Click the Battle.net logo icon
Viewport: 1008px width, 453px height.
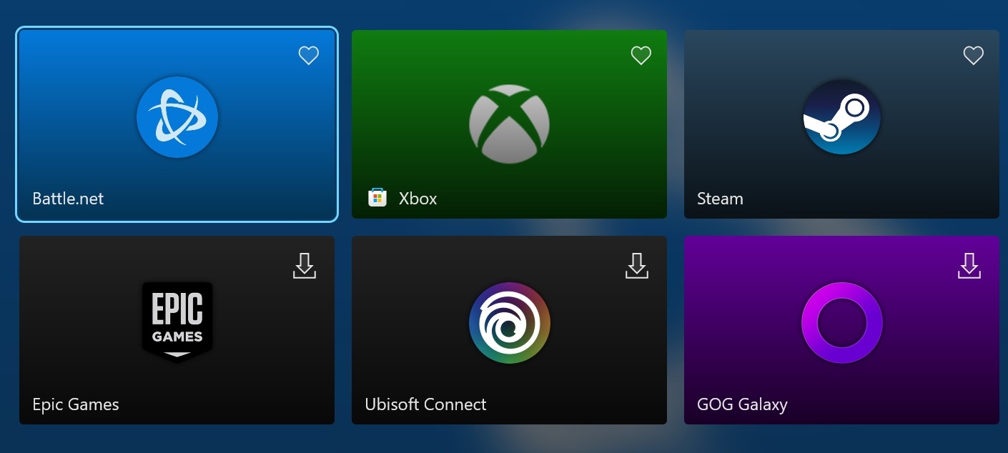(x=177, y=117)
